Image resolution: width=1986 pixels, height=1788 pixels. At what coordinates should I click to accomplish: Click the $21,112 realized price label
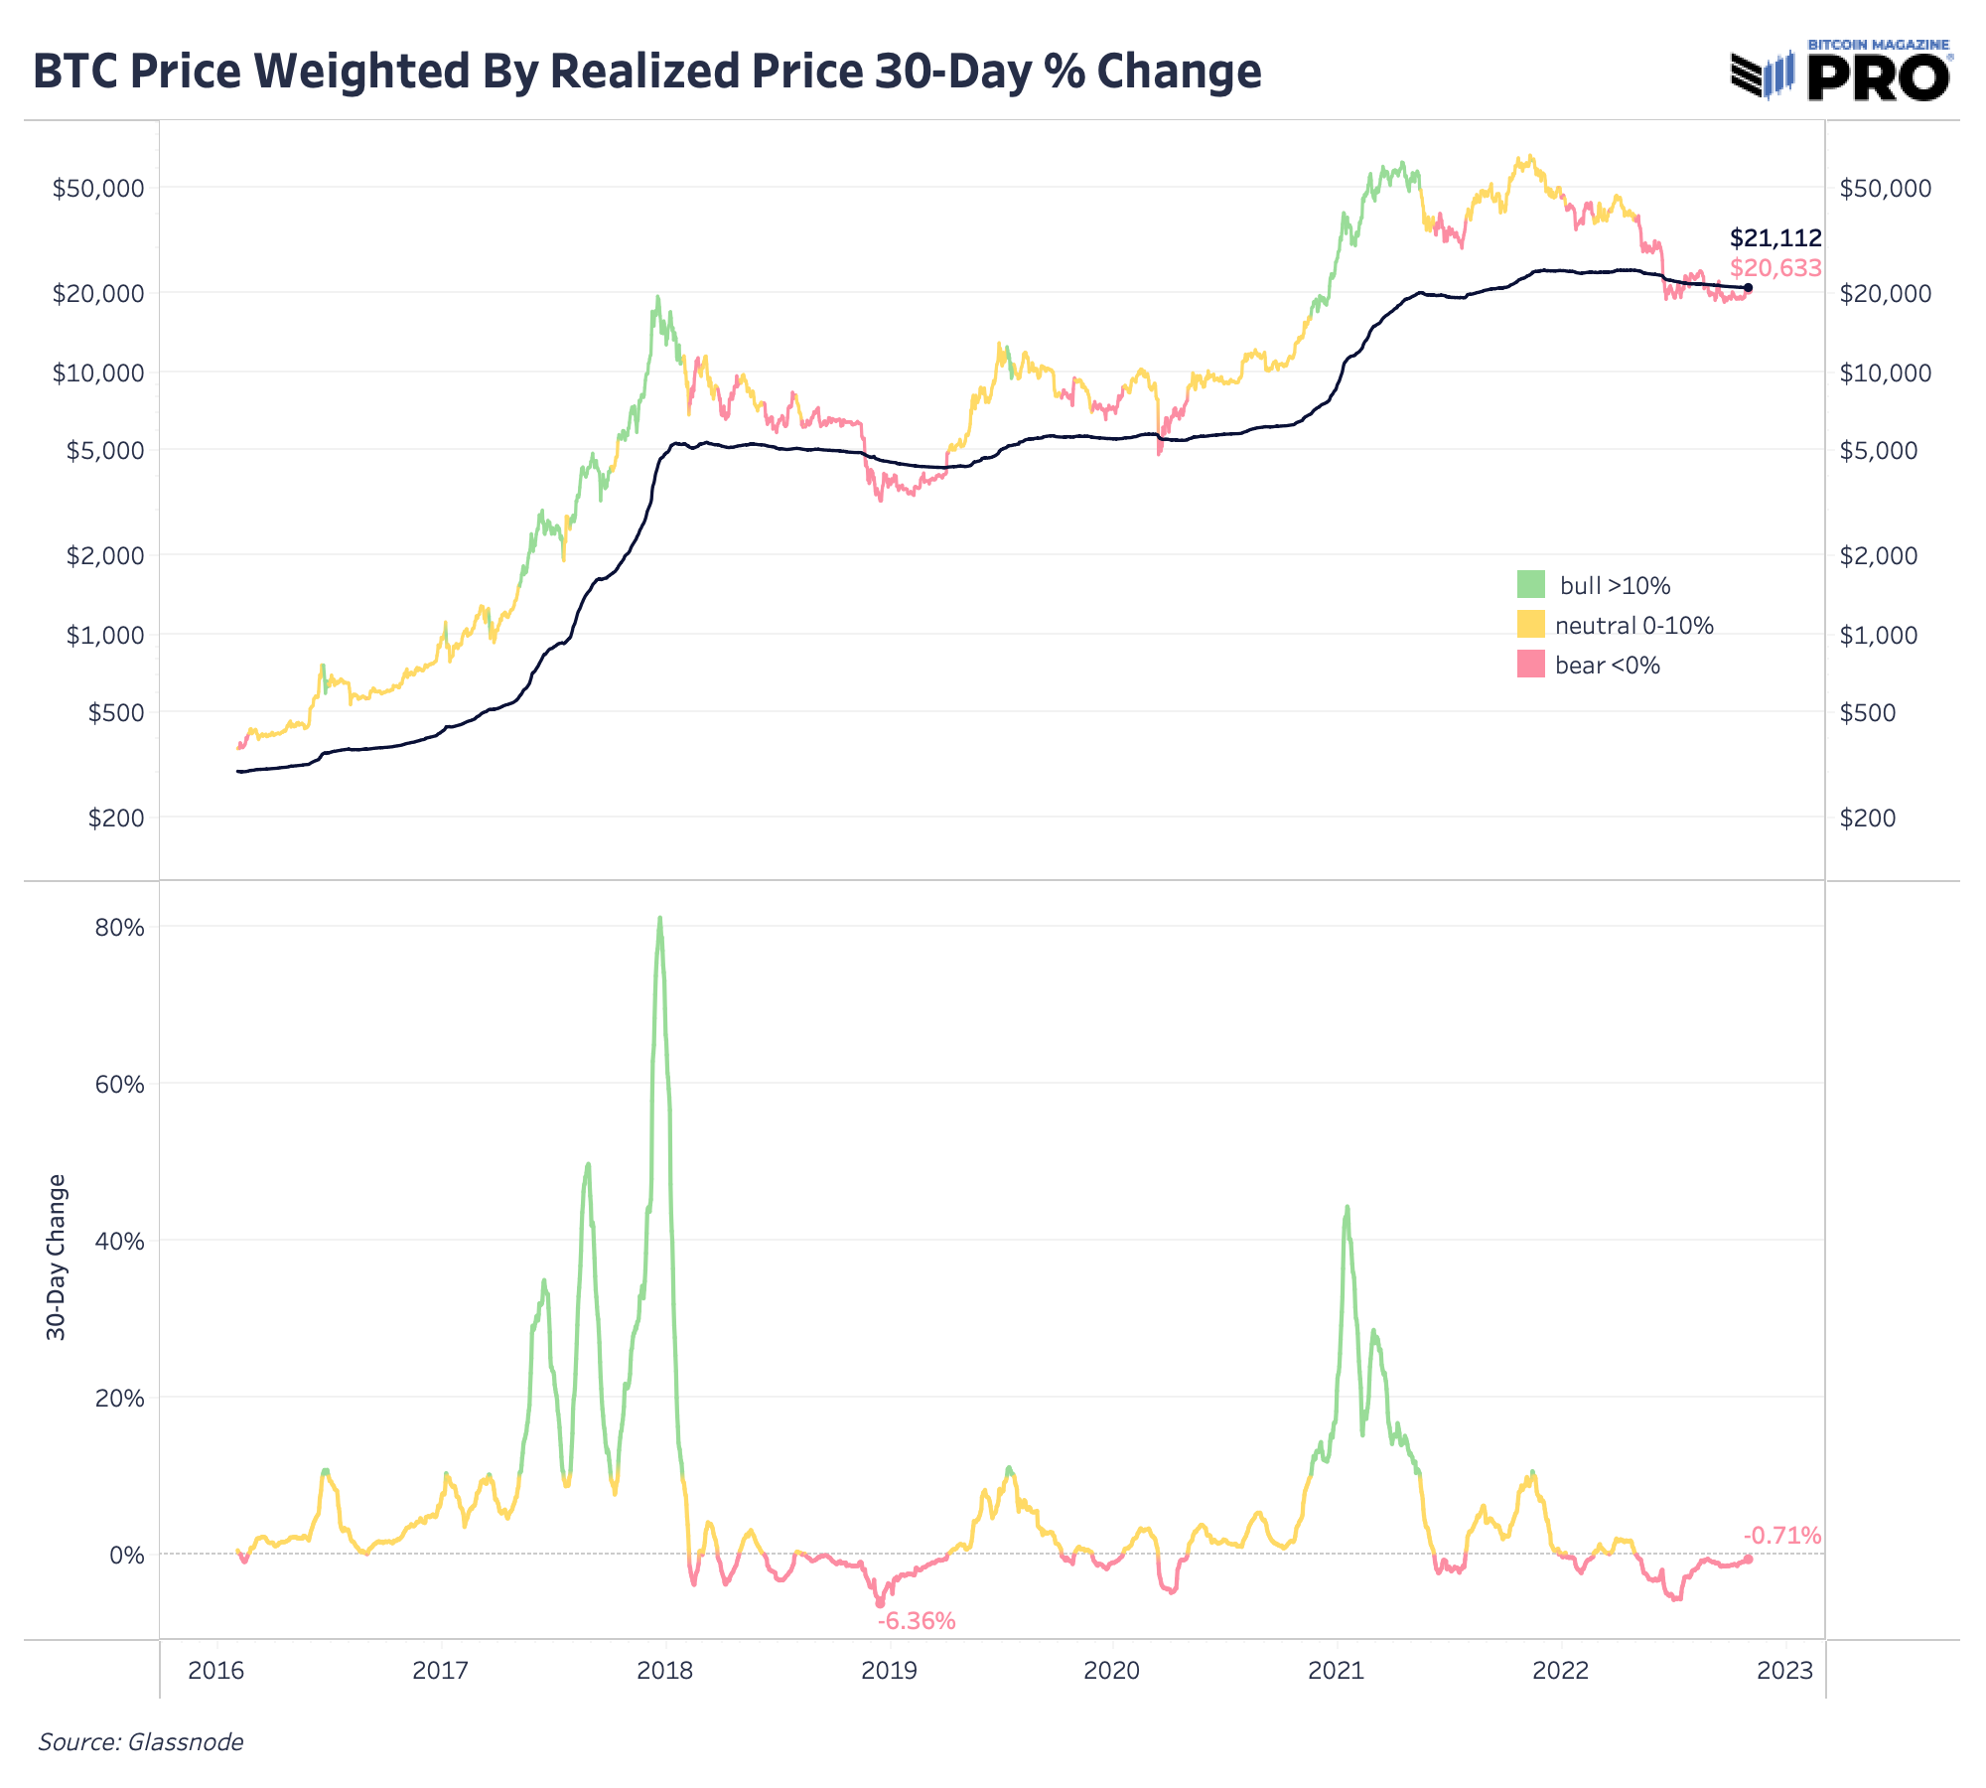click(x=1775, y=238)
